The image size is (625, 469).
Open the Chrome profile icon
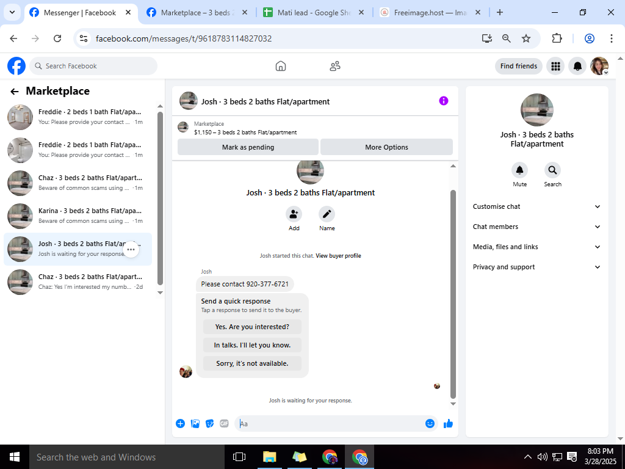click(x=590, y=38)
